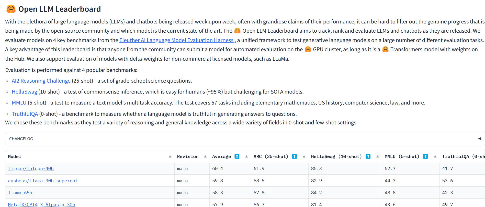This screenshot has height=207, width=485.
Task: Open the Eleuther AI Language Model Evaluation Harness link
Action: pos(176,40)
